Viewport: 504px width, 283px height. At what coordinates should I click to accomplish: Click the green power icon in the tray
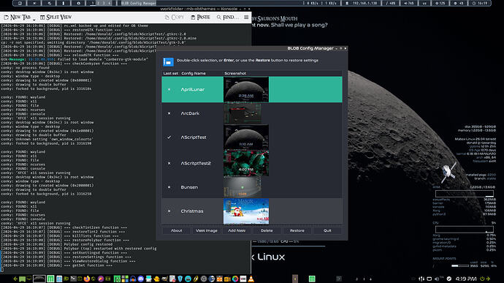click(x=482, y=279)
